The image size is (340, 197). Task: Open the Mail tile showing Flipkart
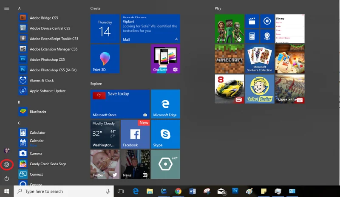tap(150, 28)
